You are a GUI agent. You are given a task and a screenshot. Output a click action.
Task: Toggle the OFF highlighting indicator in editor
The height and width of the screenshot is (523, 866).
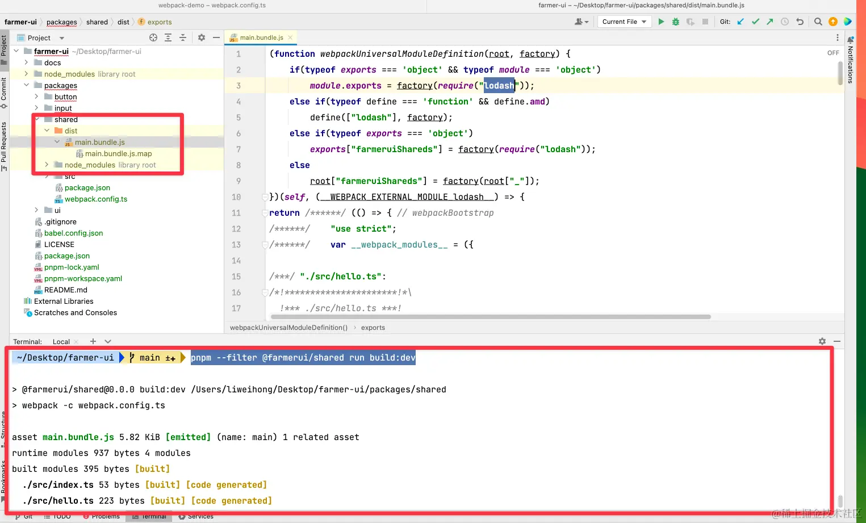pos(833,53)
